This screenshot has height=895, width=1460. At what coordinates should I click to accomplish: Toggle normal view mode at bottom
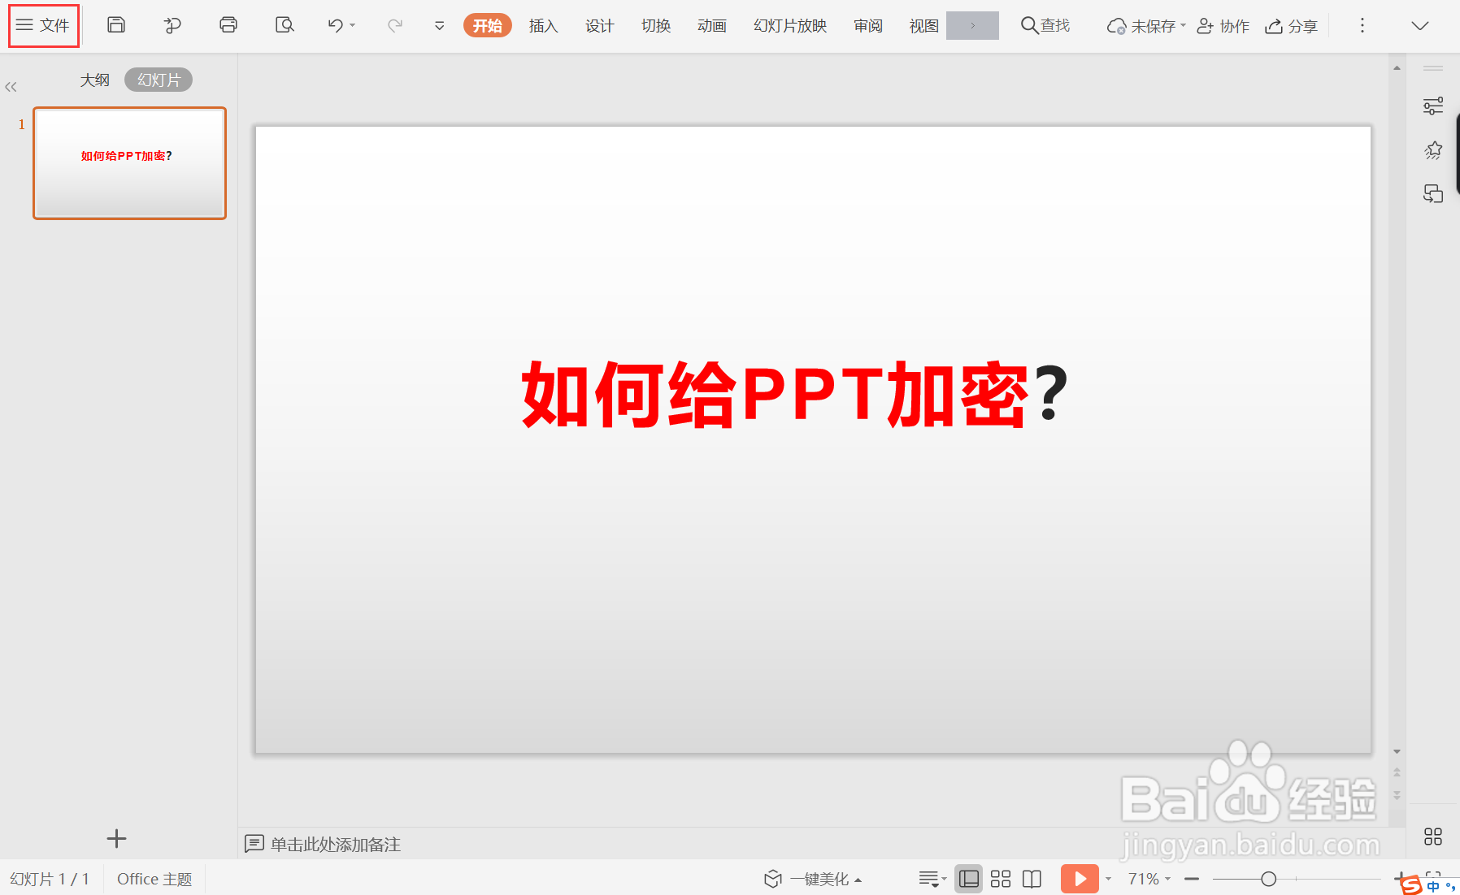coord(968,878)
